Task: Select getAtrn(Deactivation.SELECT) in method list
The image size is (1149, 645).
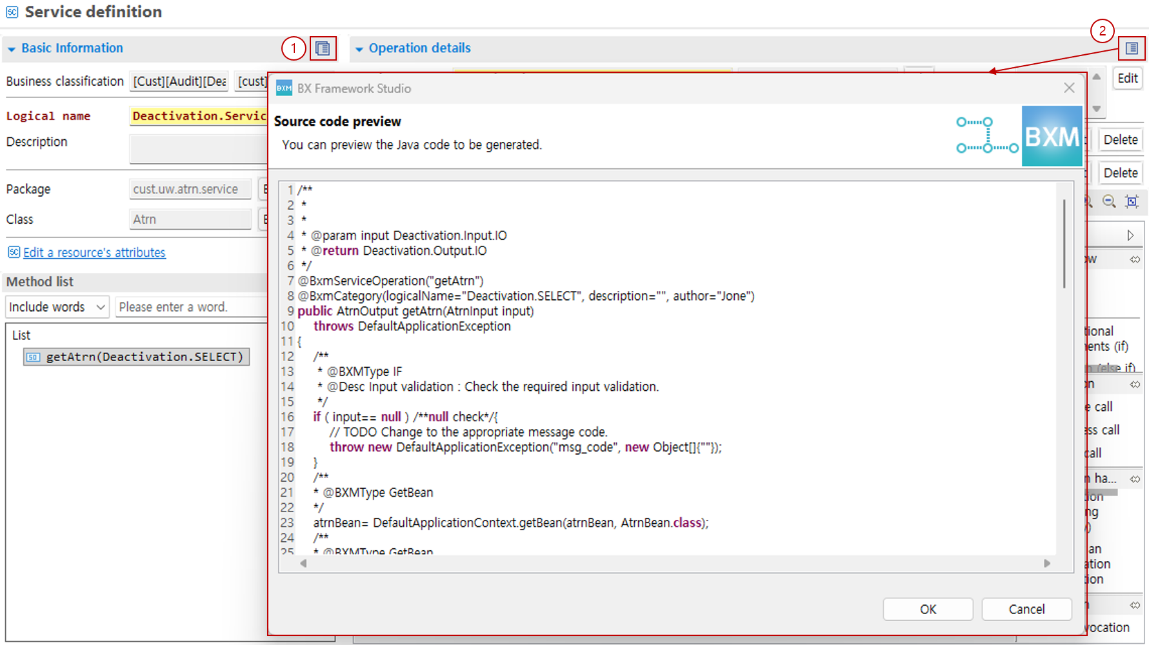Action: 137,357
